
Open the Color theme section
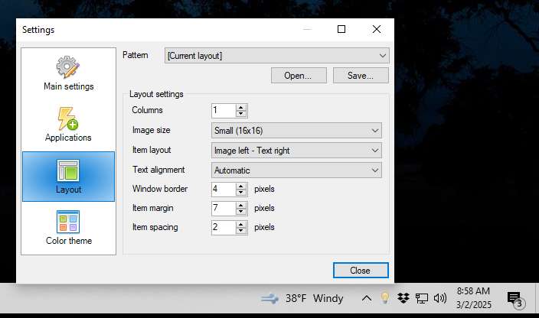(x=68, y=228)
